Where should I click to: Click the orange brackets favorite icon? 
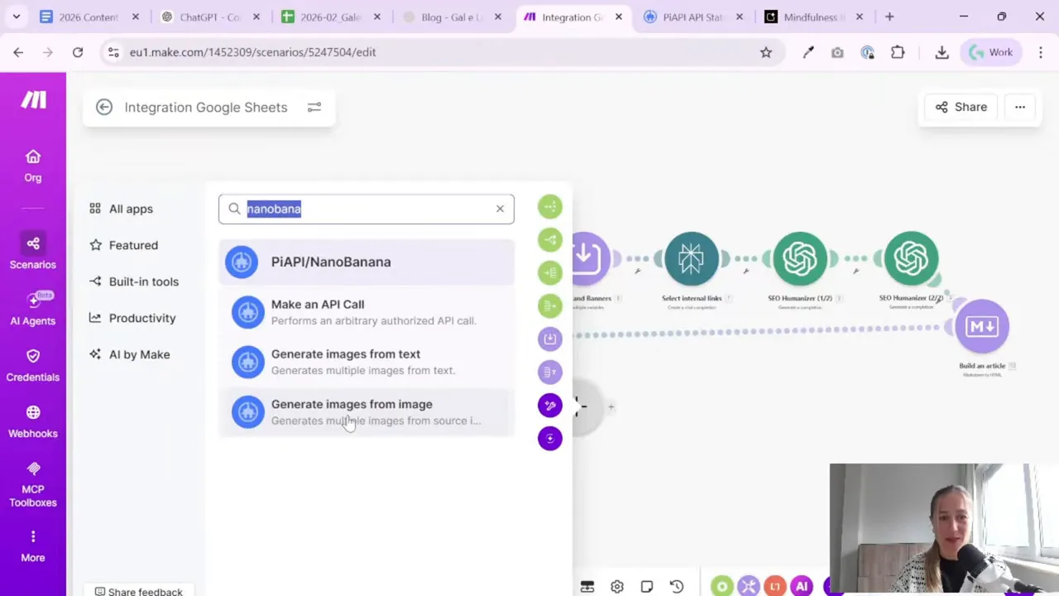775,586
